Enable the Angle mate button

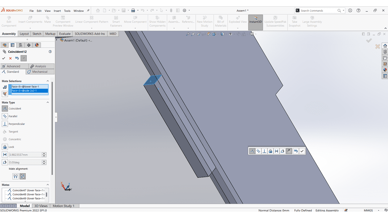(x=5, y=162)
